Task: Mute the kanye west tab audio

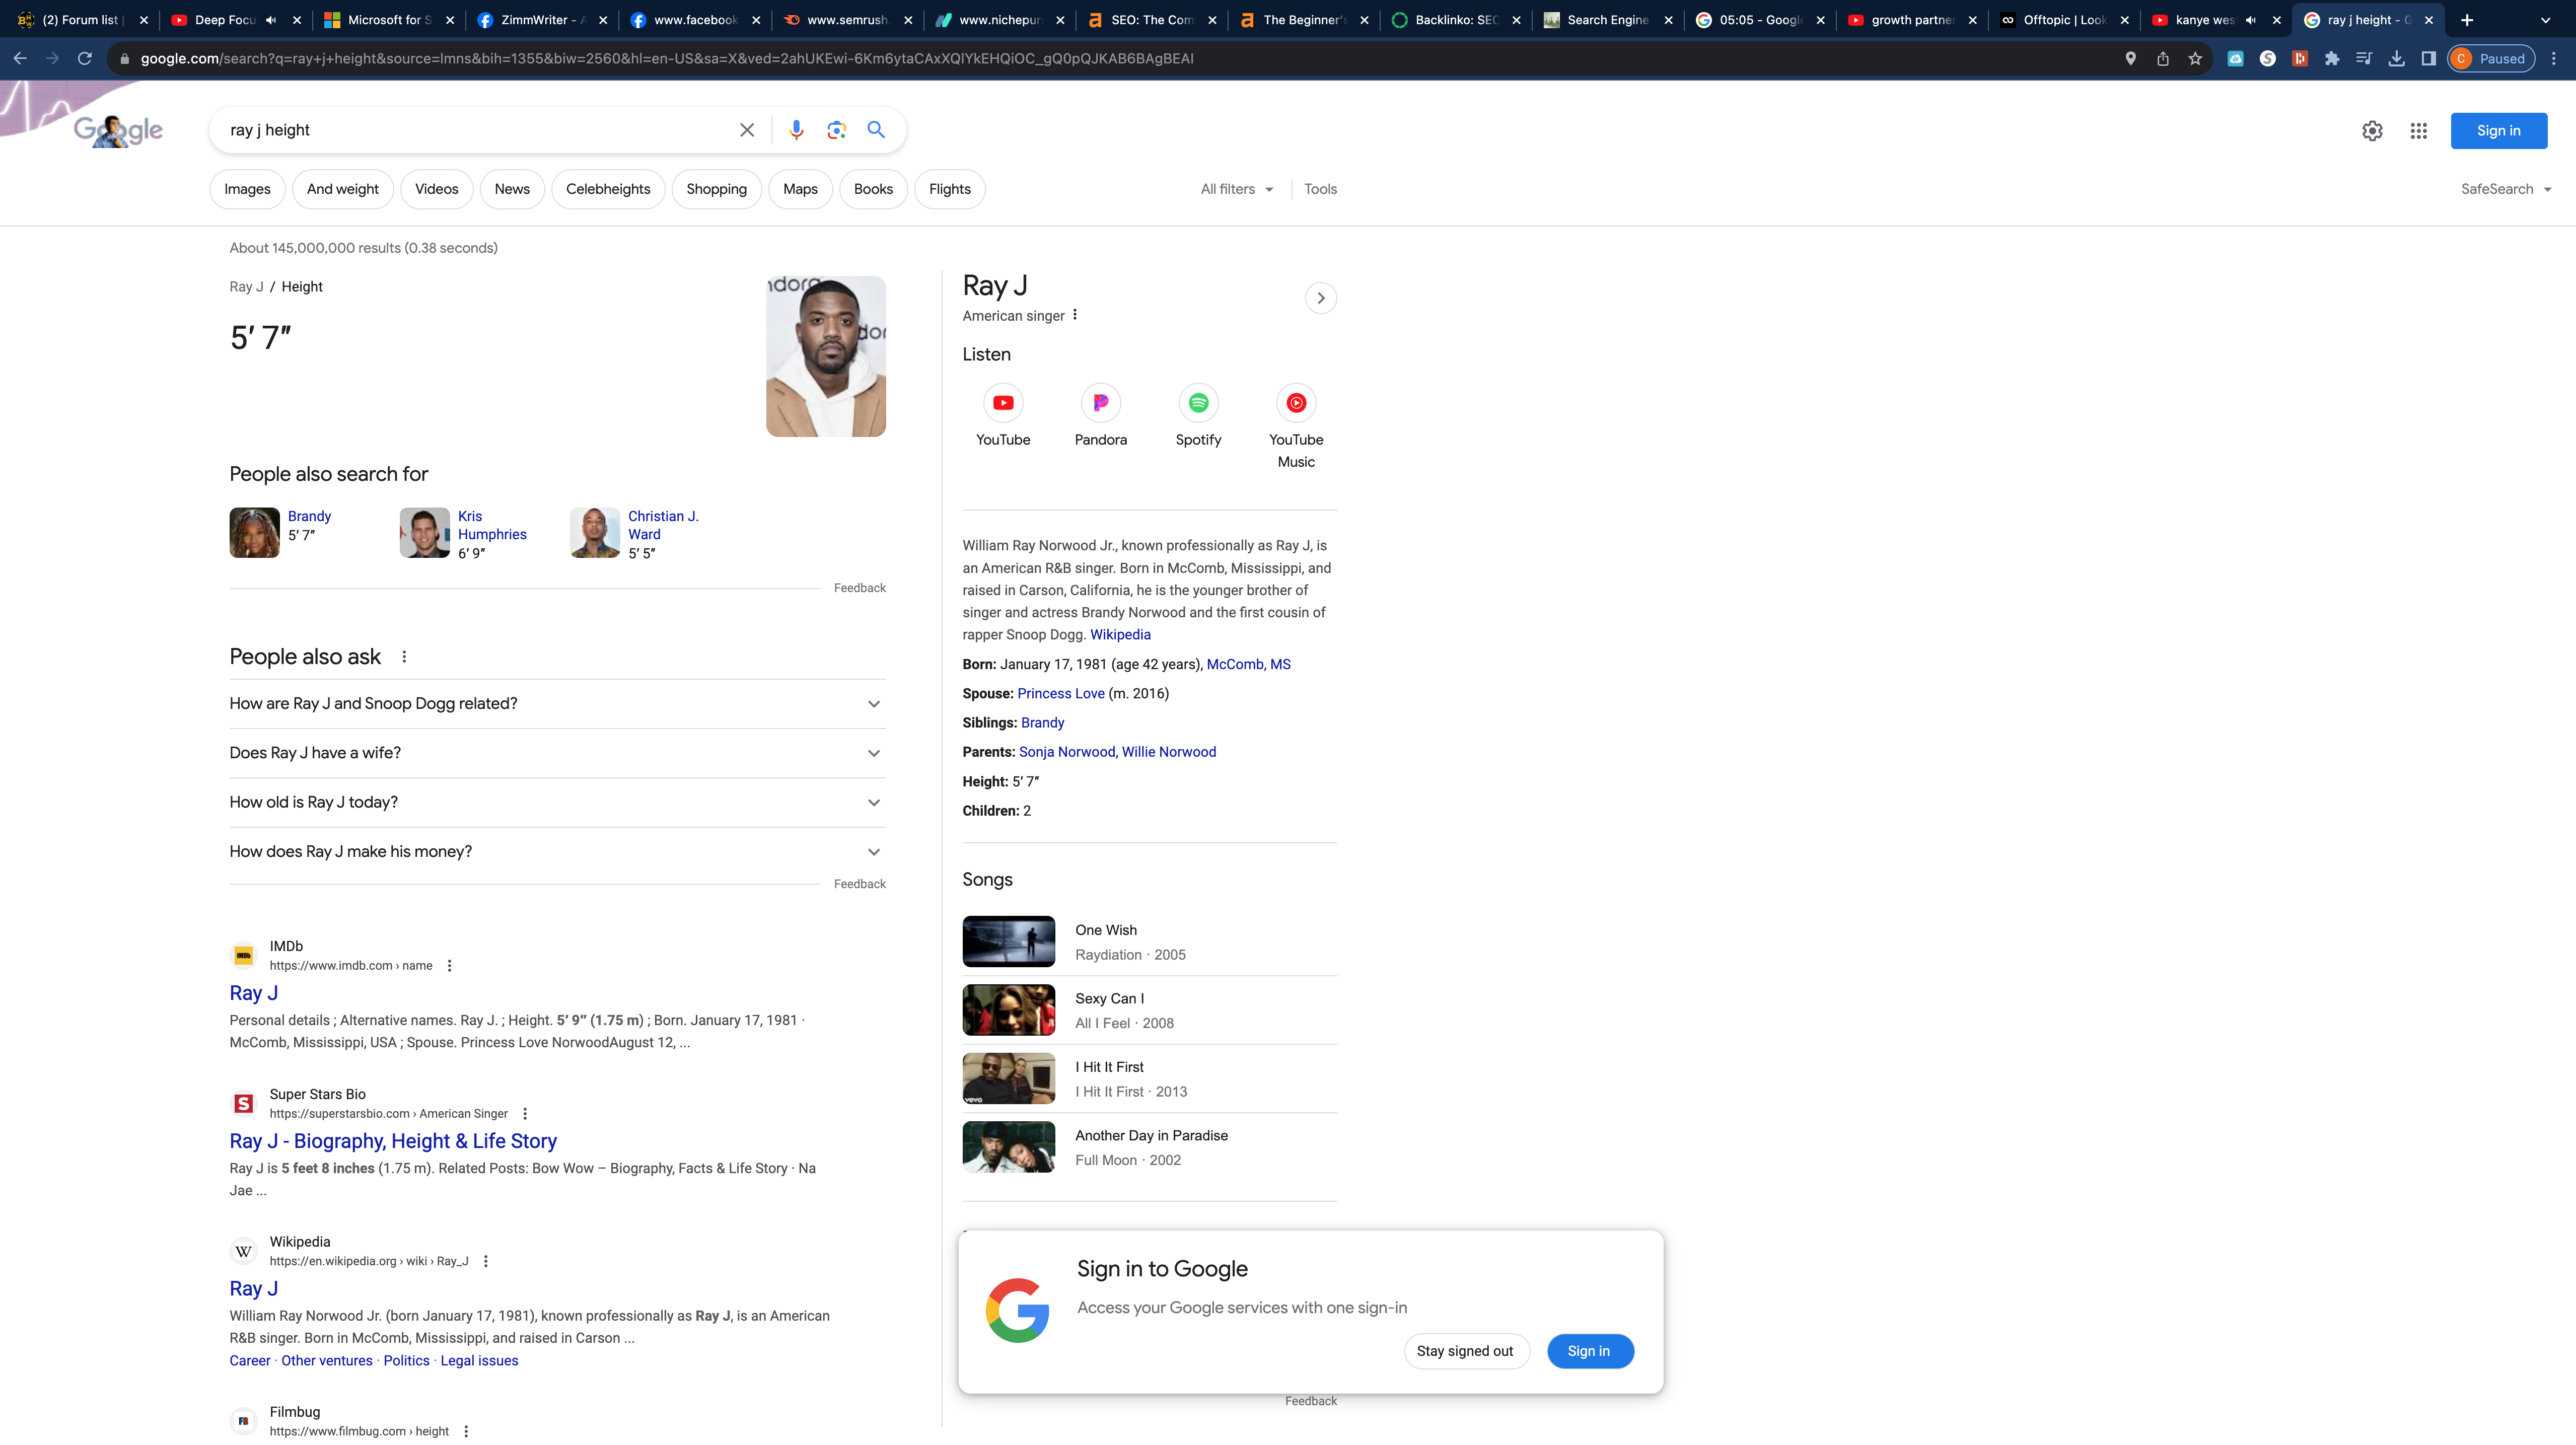Action: click(2251, 20)
